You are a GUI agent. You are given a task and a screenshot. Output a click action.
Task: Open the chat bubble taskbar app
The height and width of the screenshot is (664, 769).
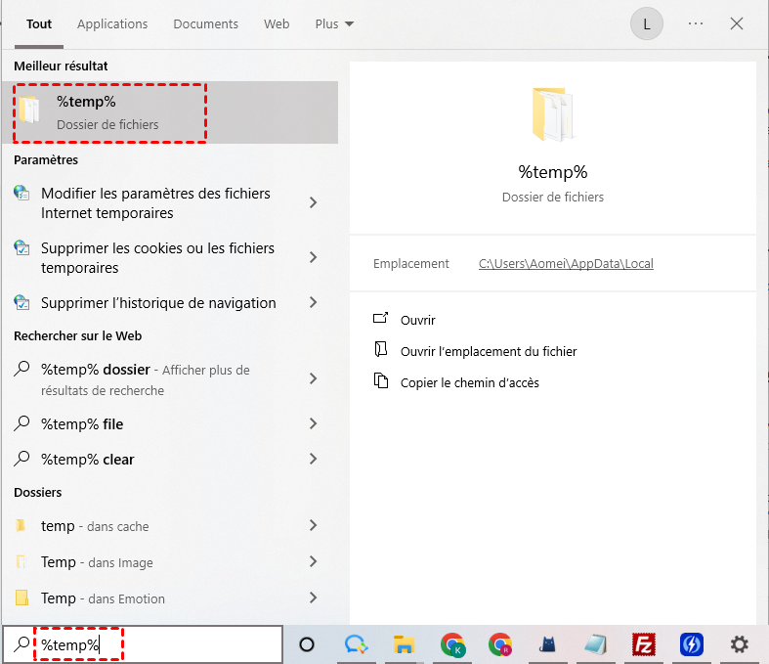pyautogui.click(x=356, y=644)
